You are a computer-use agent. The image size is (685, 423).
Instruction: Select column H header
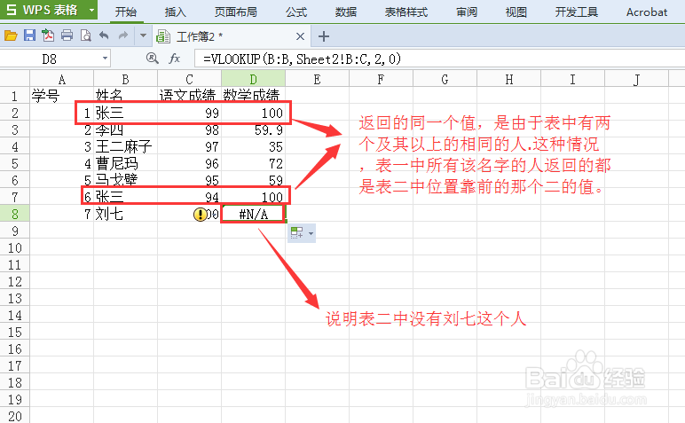point(509,79)
